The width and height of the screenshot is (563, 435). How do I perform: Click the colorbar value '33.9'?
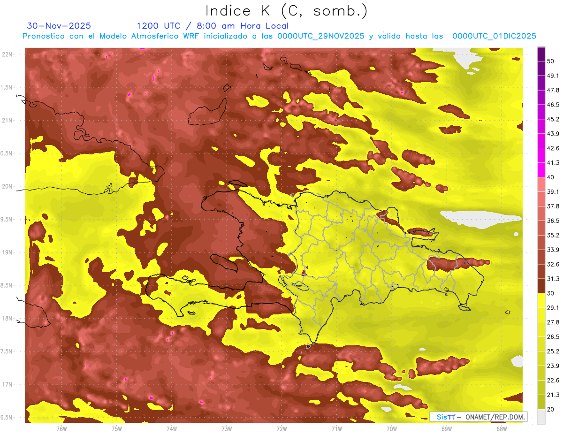[x=553, y=250]
